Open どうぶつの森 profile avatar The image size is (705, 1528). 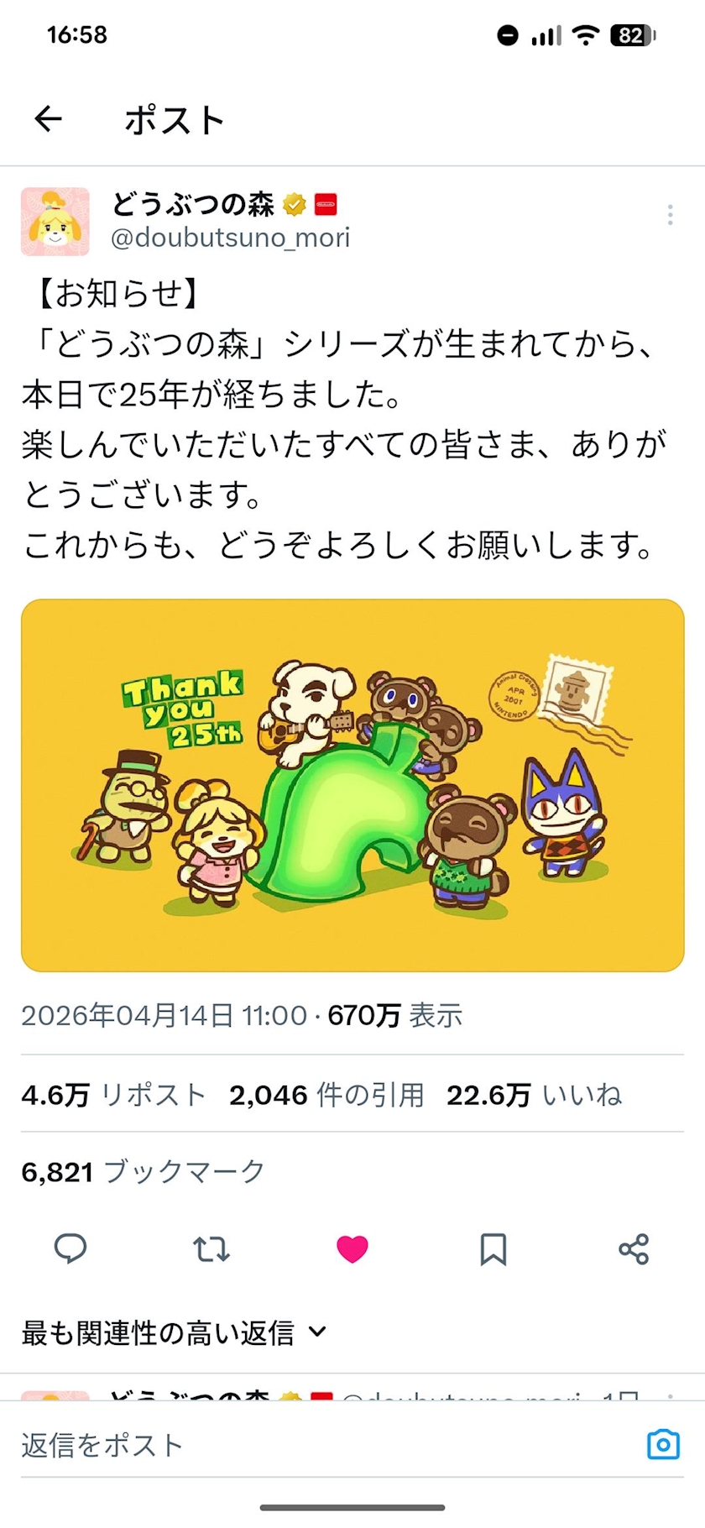point(55,222)
